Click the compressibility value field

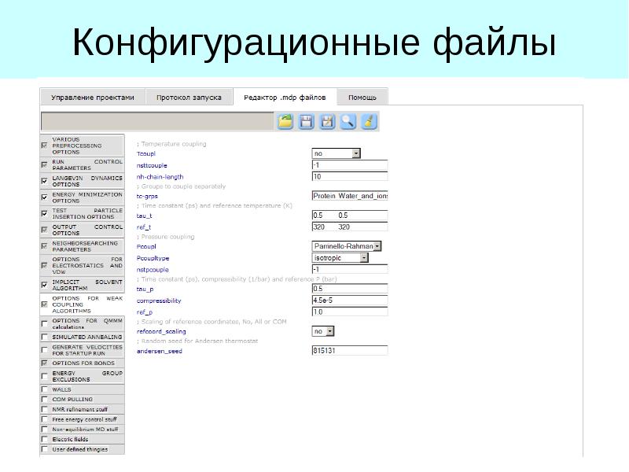[x=349, y=301]
